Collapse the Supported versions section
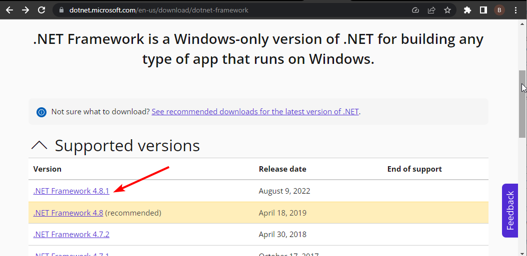 click(x=39, y=145)
